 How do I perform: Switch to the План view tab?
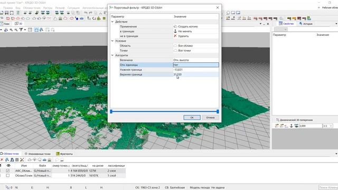[x=5, y=24]
